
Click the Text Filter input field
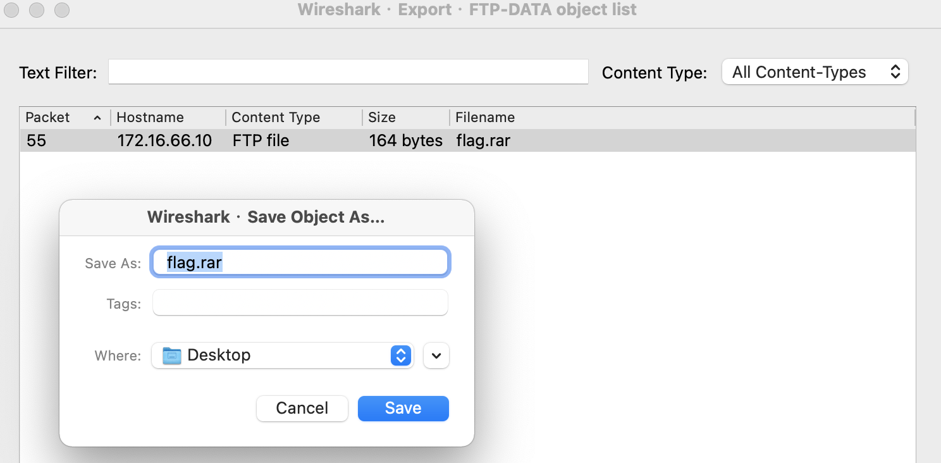348,72
